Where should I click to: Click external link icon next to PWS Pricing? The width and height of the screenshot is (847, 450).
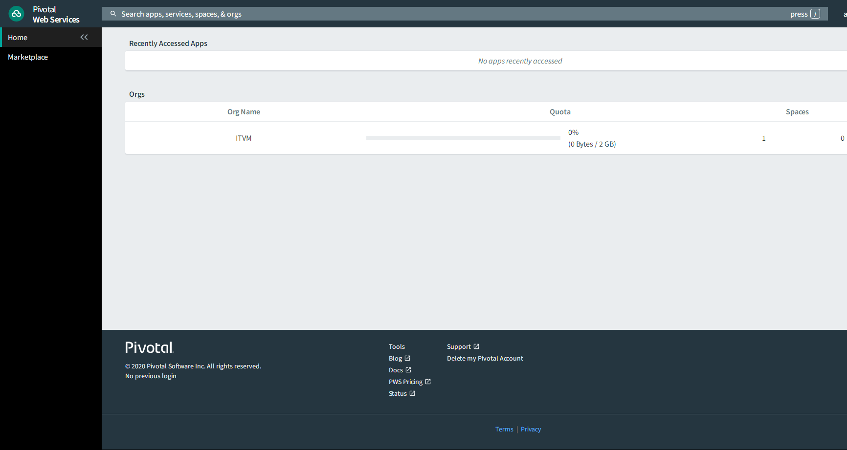[428, 382]
